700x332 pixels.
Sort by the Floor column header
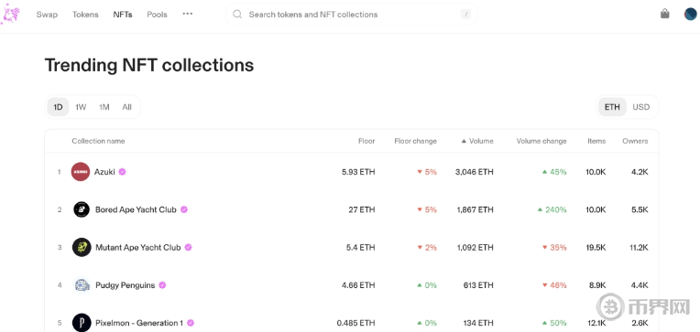(x=366, y=141)
